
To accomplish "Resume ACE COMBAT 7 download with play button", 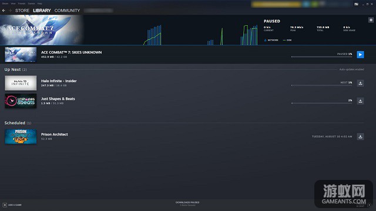I will 360,55.
